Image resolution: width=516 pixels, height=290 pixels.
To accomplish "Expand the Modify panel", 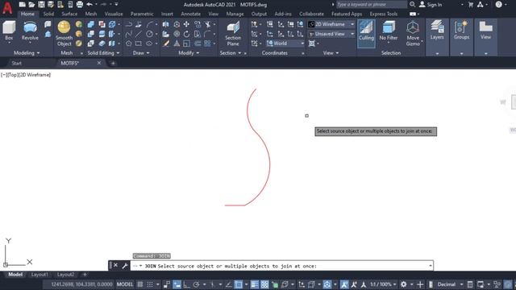I will point(189,53).
